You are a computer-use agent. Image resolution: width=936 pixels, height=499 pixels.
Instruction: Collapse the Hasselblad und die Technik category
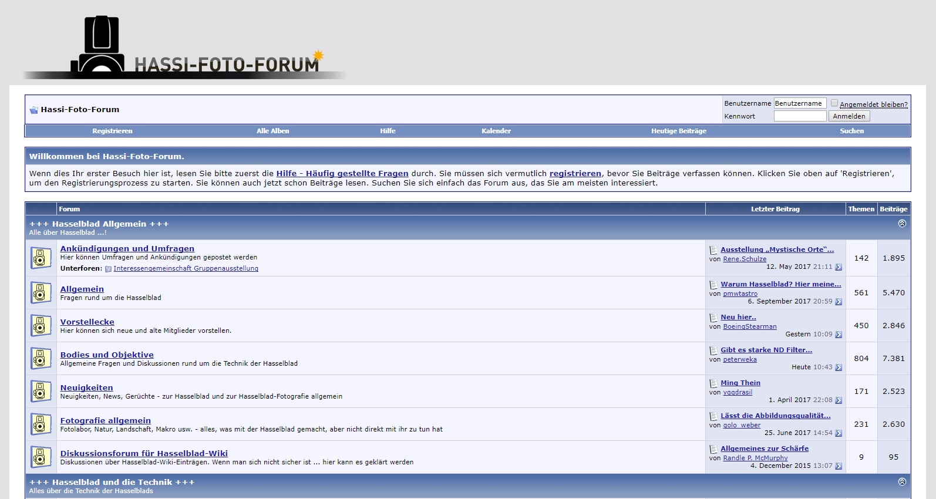click(x=902, y=482)
